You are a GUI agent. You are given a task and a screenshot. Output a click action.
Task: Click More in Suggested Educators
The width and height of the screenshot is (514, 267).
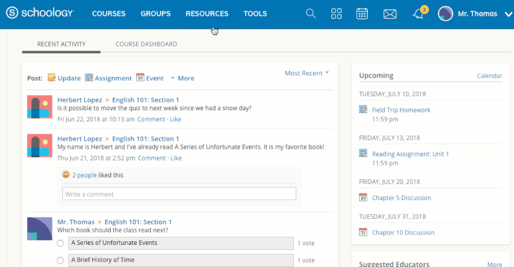(x=494, y=264)
